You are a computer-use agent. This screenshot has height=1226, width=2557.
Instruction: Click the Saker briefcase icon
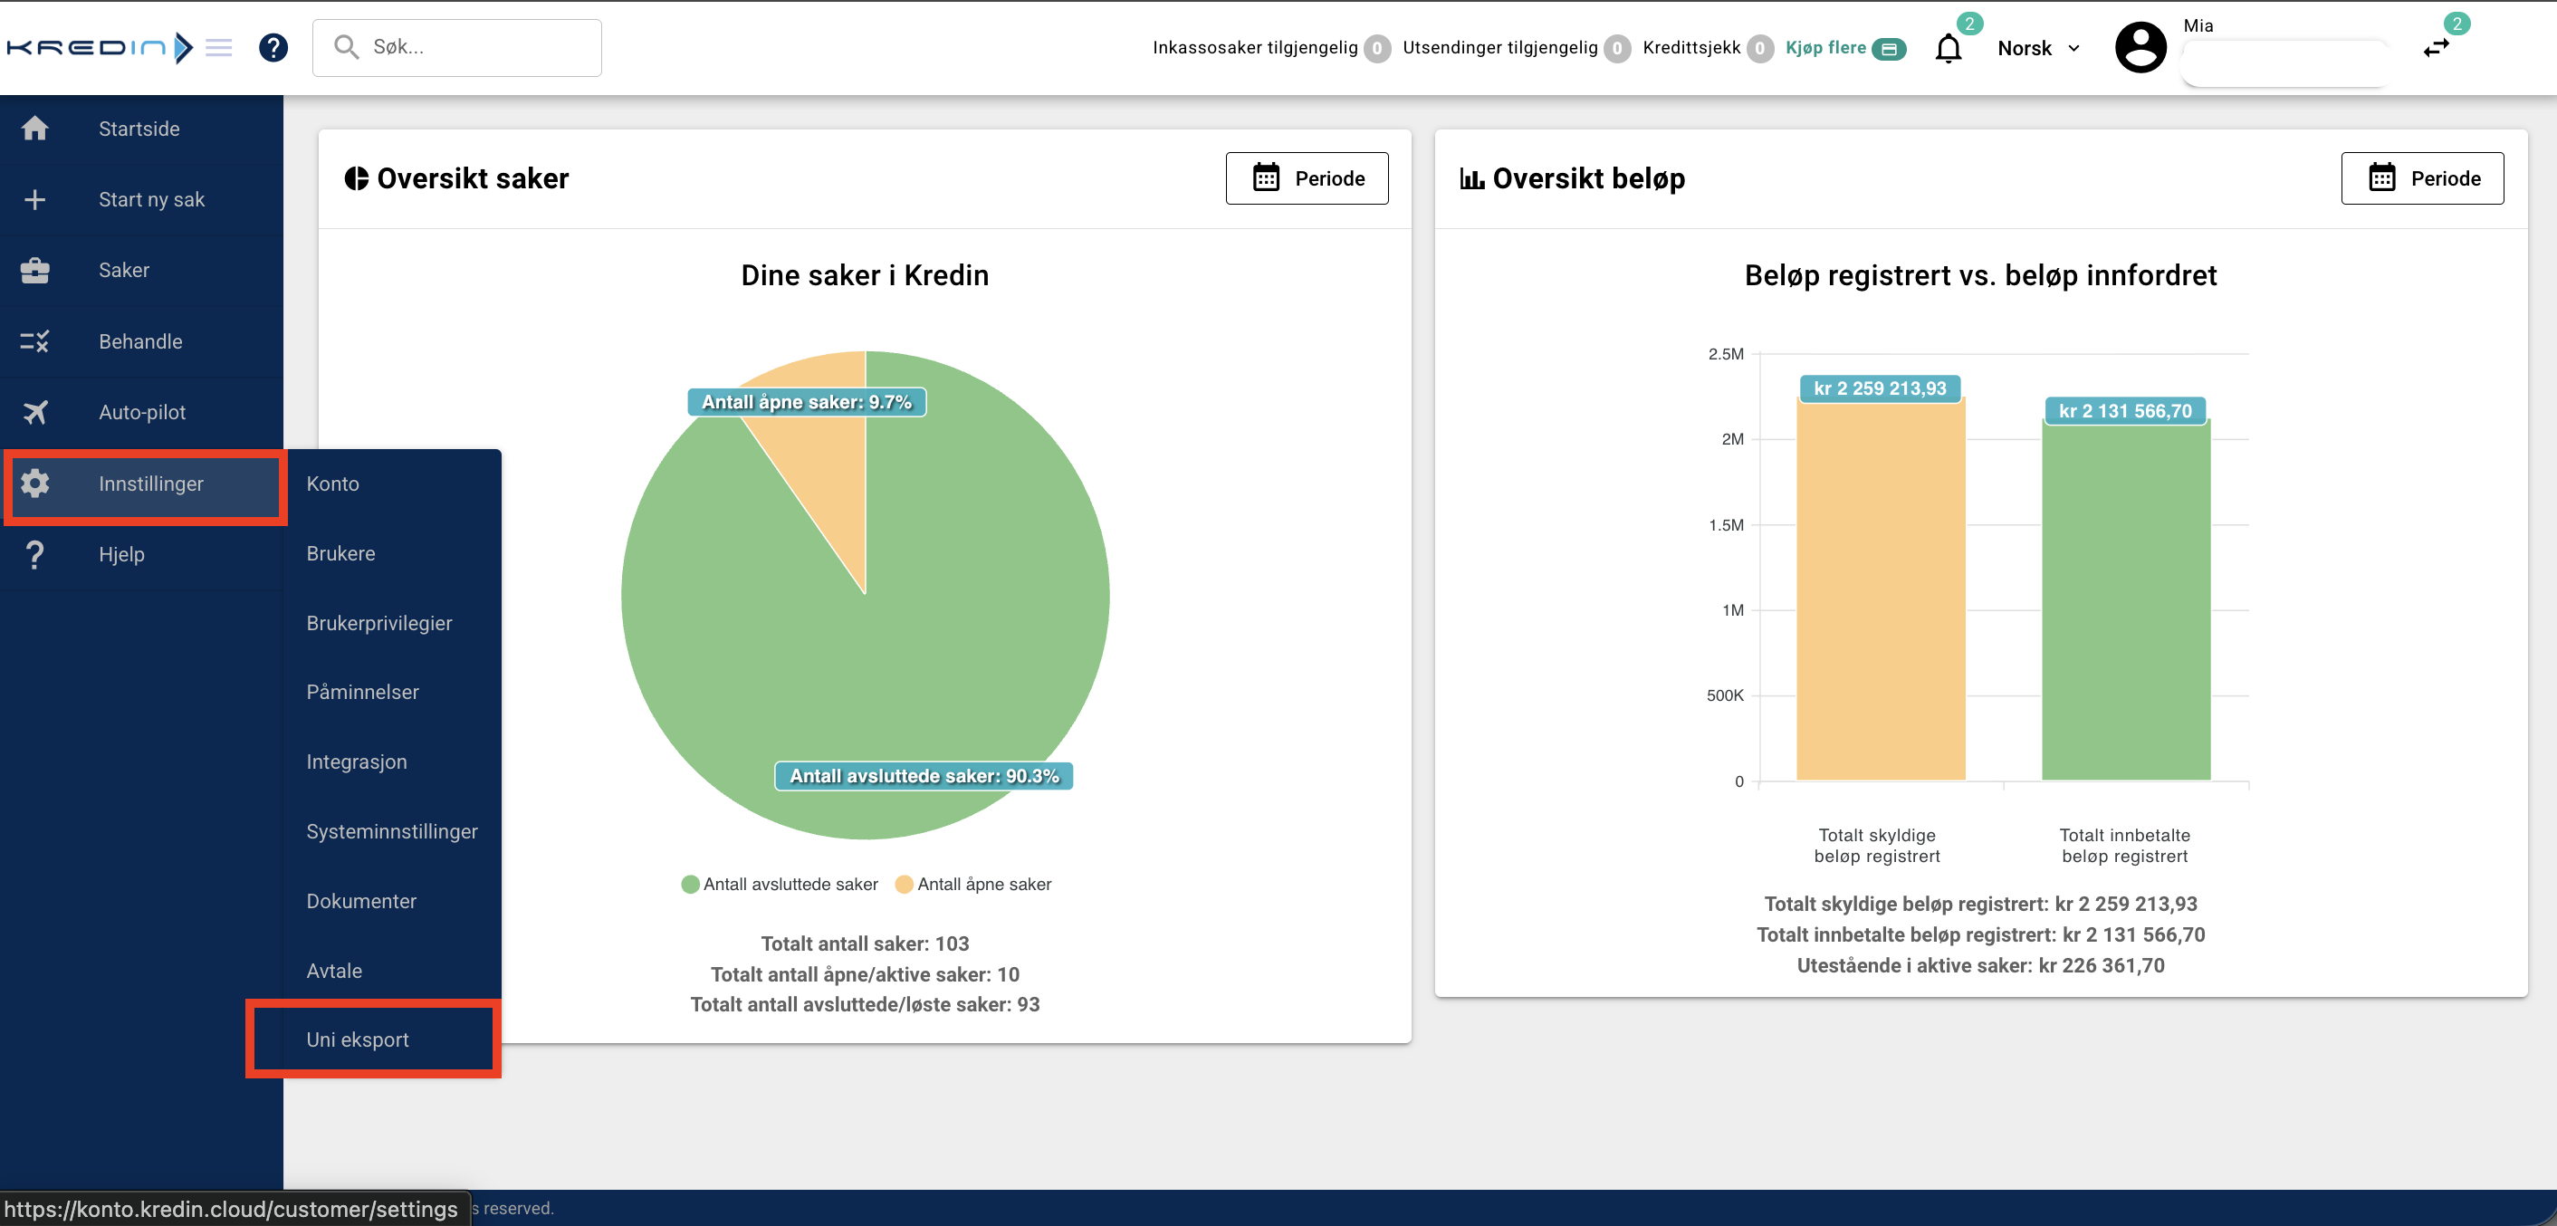[x=34, y=270]
